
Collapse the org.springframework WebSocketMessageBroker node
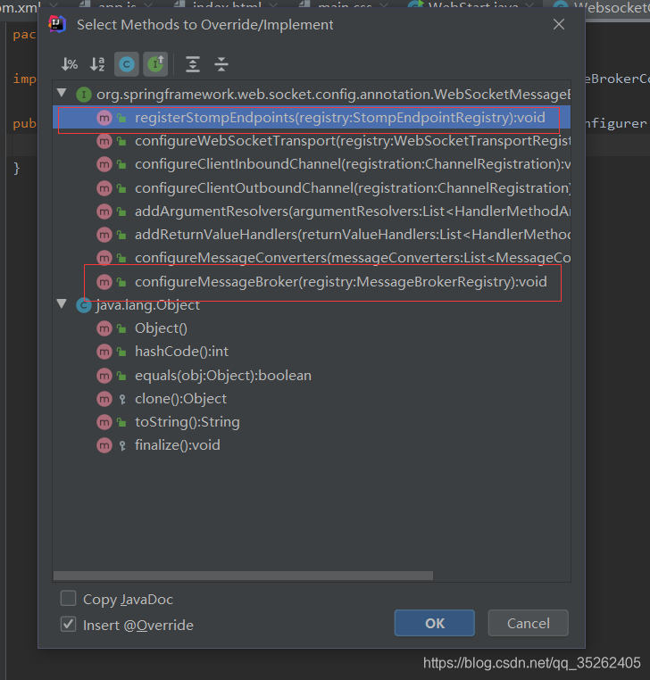pyautogui.click(x=62, y=93)
